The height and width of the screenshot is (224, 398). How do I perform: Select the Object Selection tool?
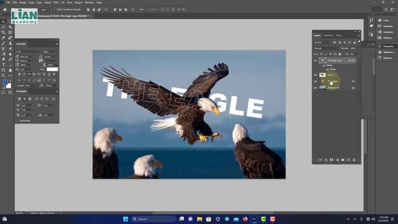point(10,27)
